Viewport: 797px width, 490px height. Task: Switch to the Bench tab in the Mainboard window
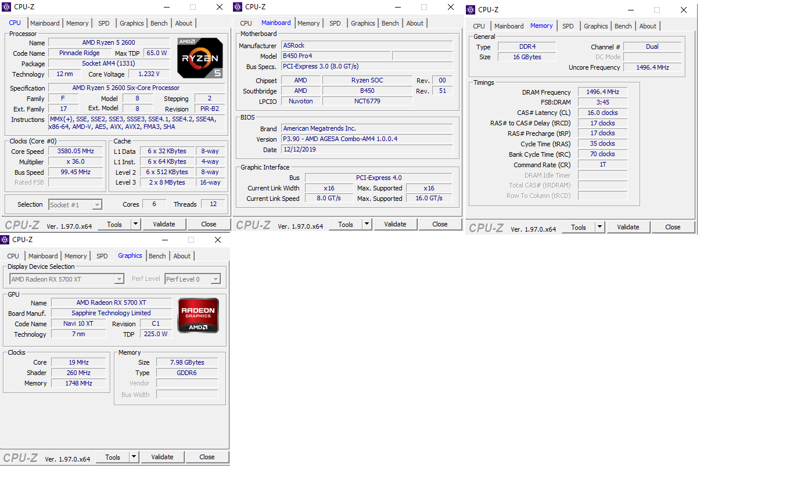pos(390,23)
